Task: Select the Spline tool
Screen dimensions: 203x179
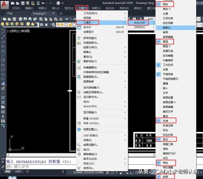Action: (x=3, y=70)
